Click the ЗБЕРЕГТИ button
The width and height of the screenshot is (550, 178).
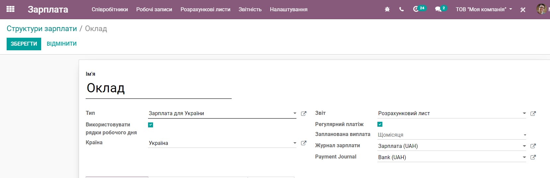tap(24, 44)
